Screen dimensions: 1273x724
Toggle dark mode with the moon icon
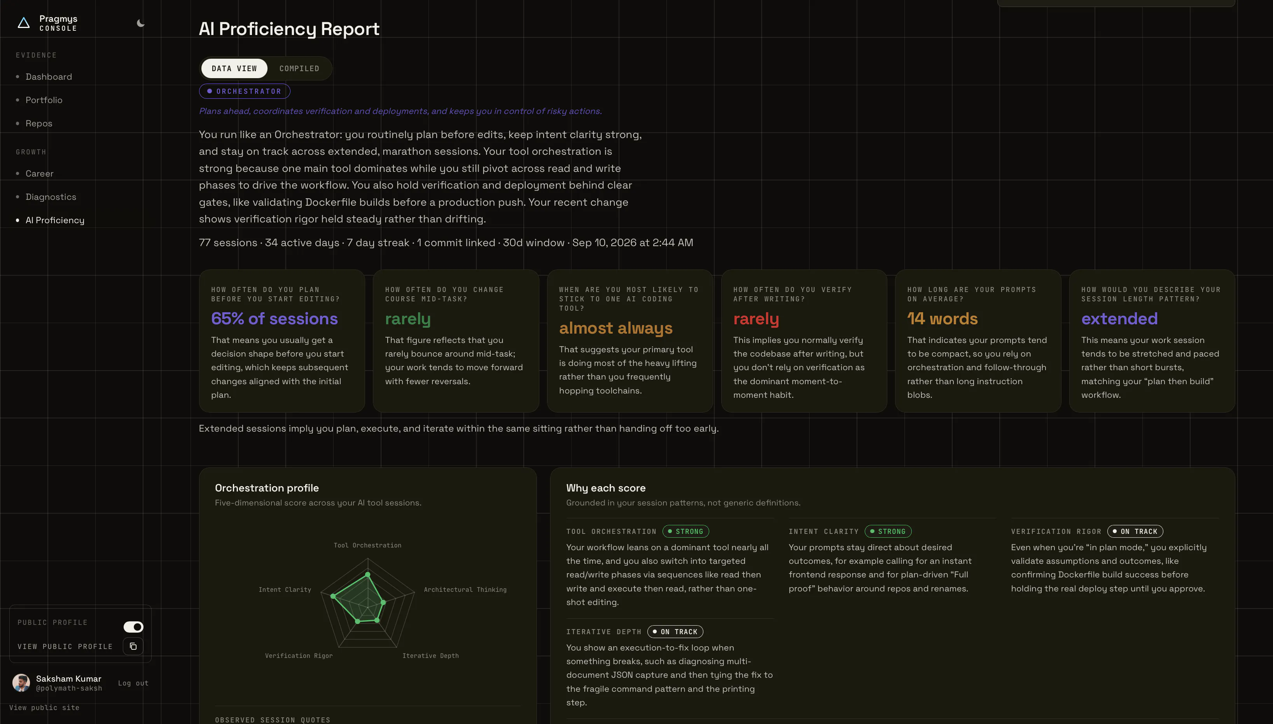pyautogui.click(x=141, y=23)
